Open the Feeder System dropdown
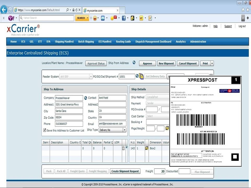The width and height of the screenshot is (251, 188). click(x=91, y=76)
